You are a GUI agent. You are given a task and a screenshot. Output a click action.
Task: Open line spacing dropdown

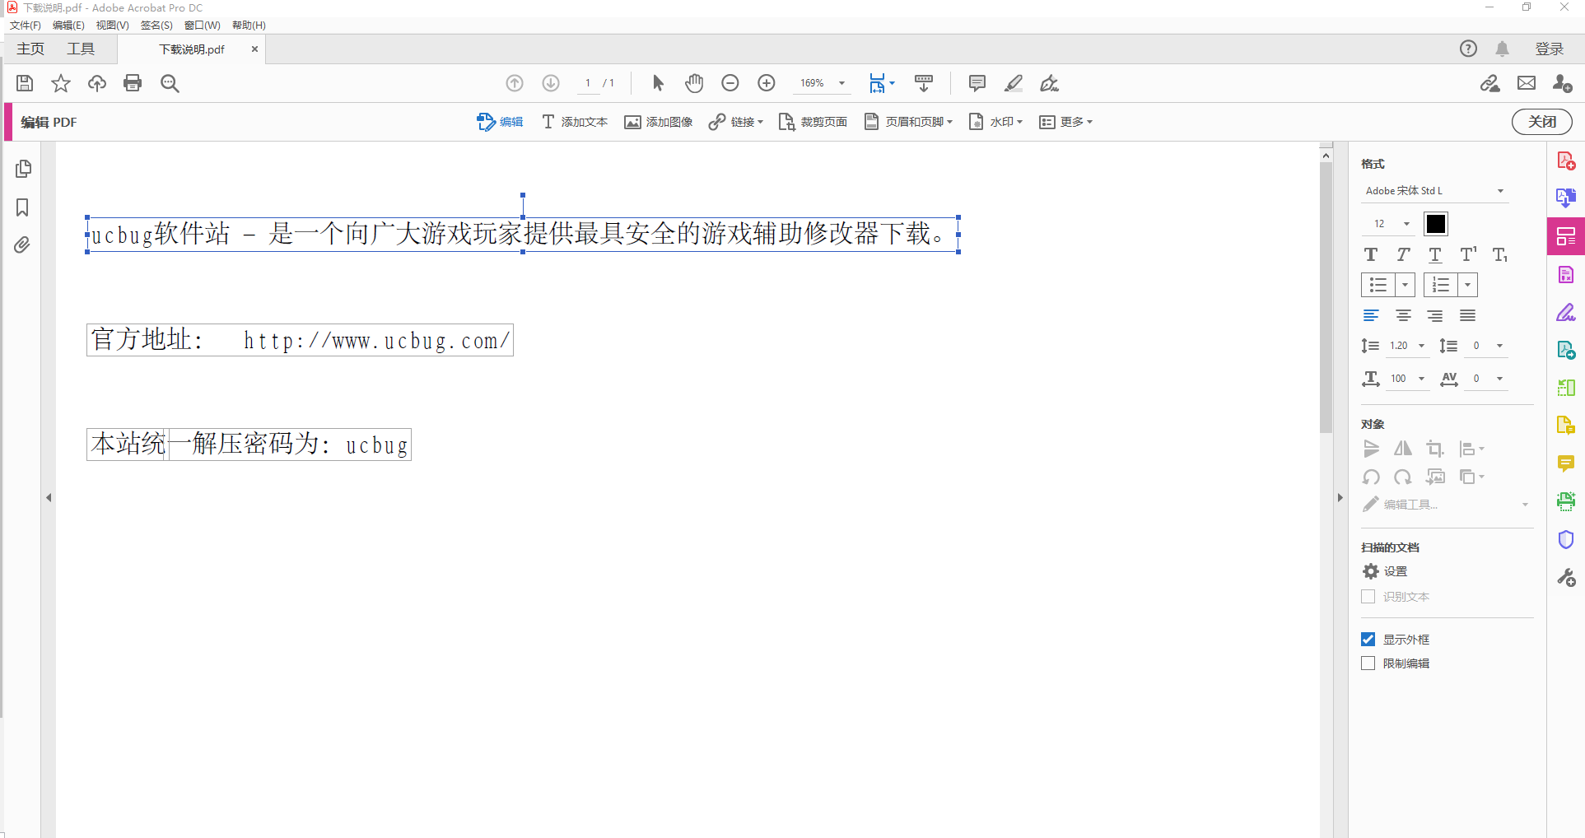[1421, 346]
